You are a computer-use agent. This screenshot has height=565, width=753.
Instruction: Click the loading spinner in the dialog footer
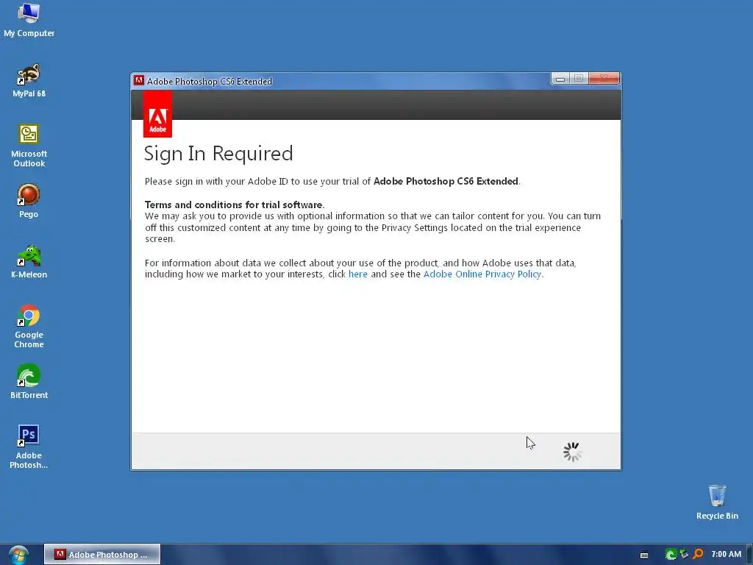tap(572, 452)
